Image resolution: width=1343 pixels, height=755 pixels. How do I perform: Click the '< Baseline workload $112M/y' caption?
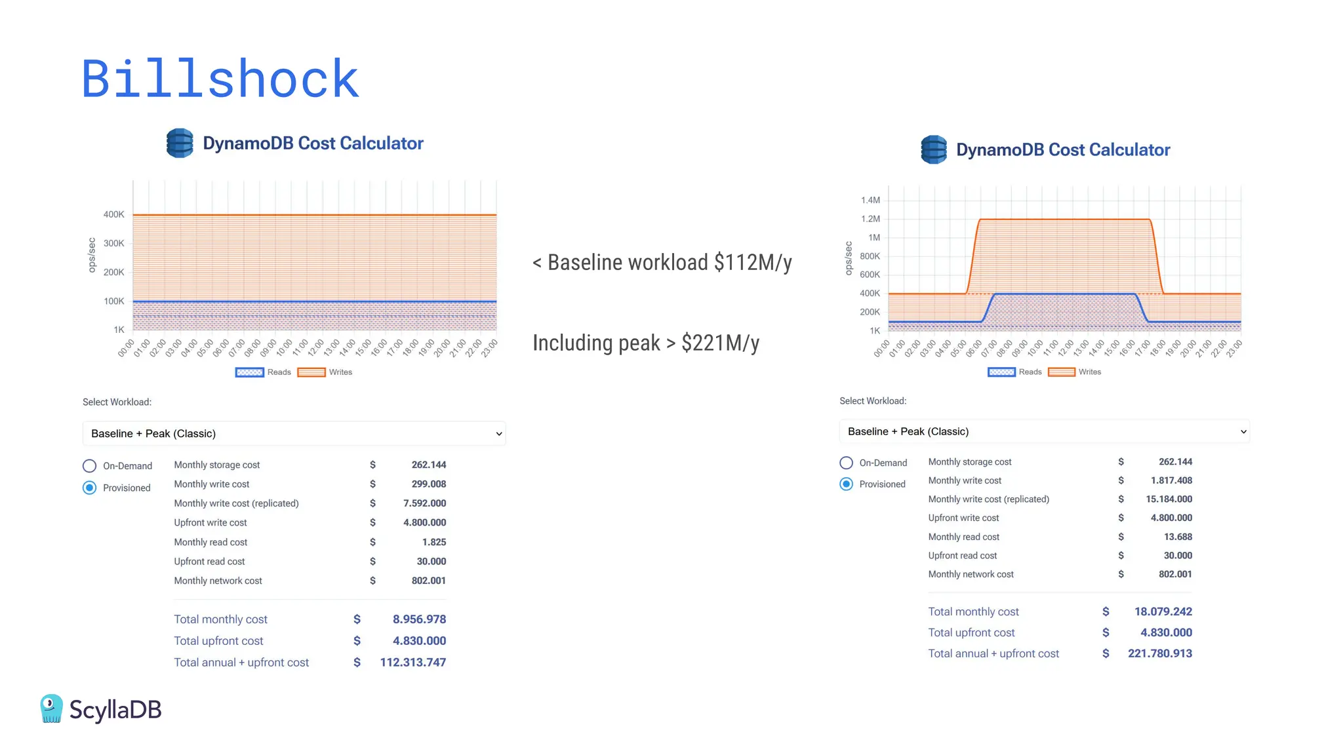(662, 262)
